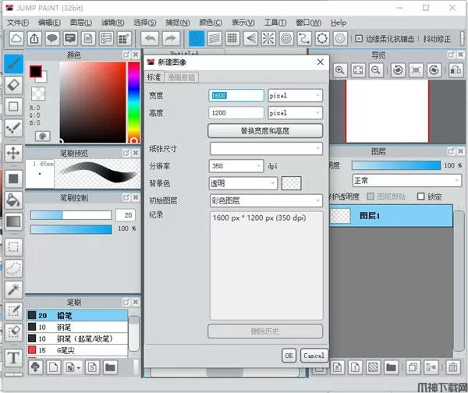
Task: Click the trash icon to delete layer
Action: pos(452,366)
